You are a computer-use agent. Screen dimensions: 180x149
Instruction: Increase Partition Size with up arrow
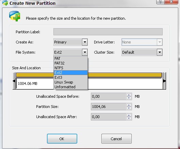(x=129, y=105)
